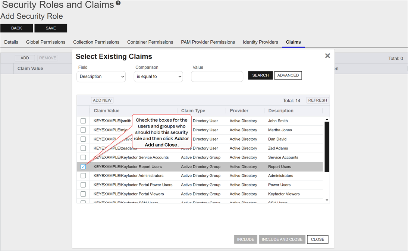The width and height of the screenshot is (408, 251).
Task: Refresh the claims list
Action: point(317,100)
